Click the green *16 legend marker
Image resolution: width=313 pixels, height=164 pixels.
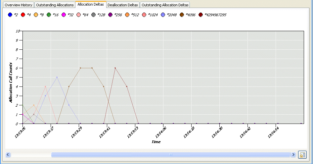tap(49, 15)
